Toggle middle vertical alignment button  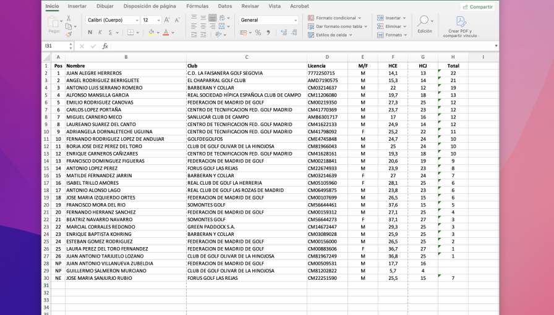click(203, 19)
